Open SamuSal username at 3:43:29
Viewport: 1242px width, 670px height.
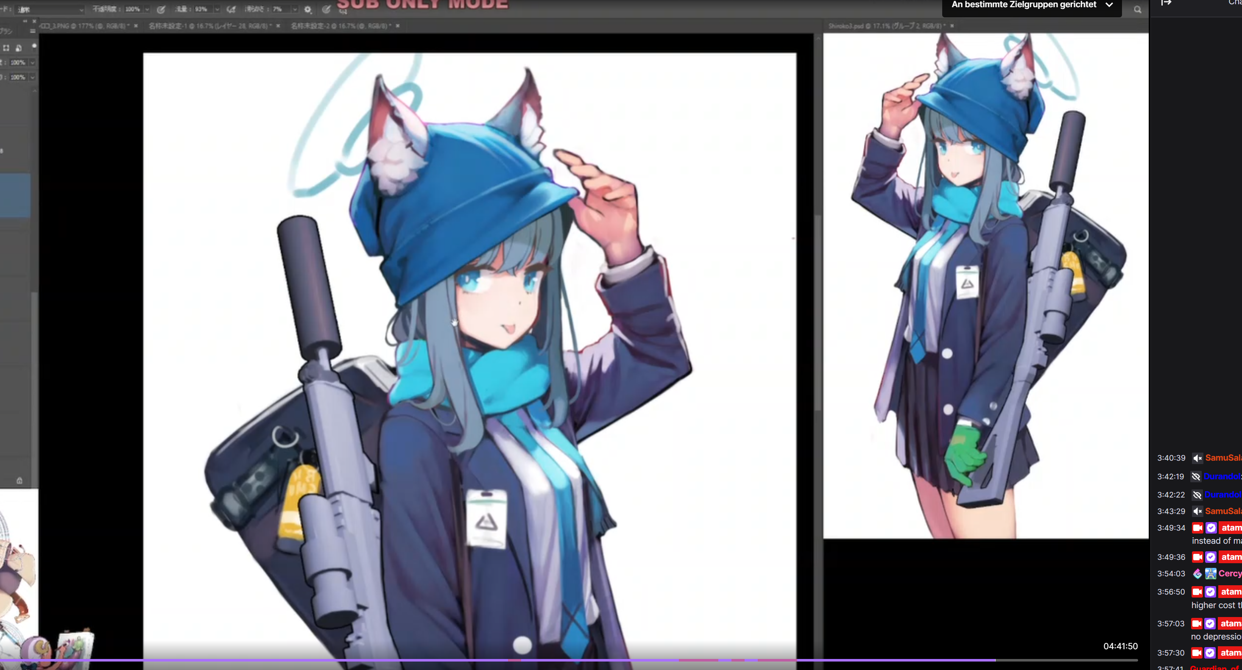click(1224, 511)
